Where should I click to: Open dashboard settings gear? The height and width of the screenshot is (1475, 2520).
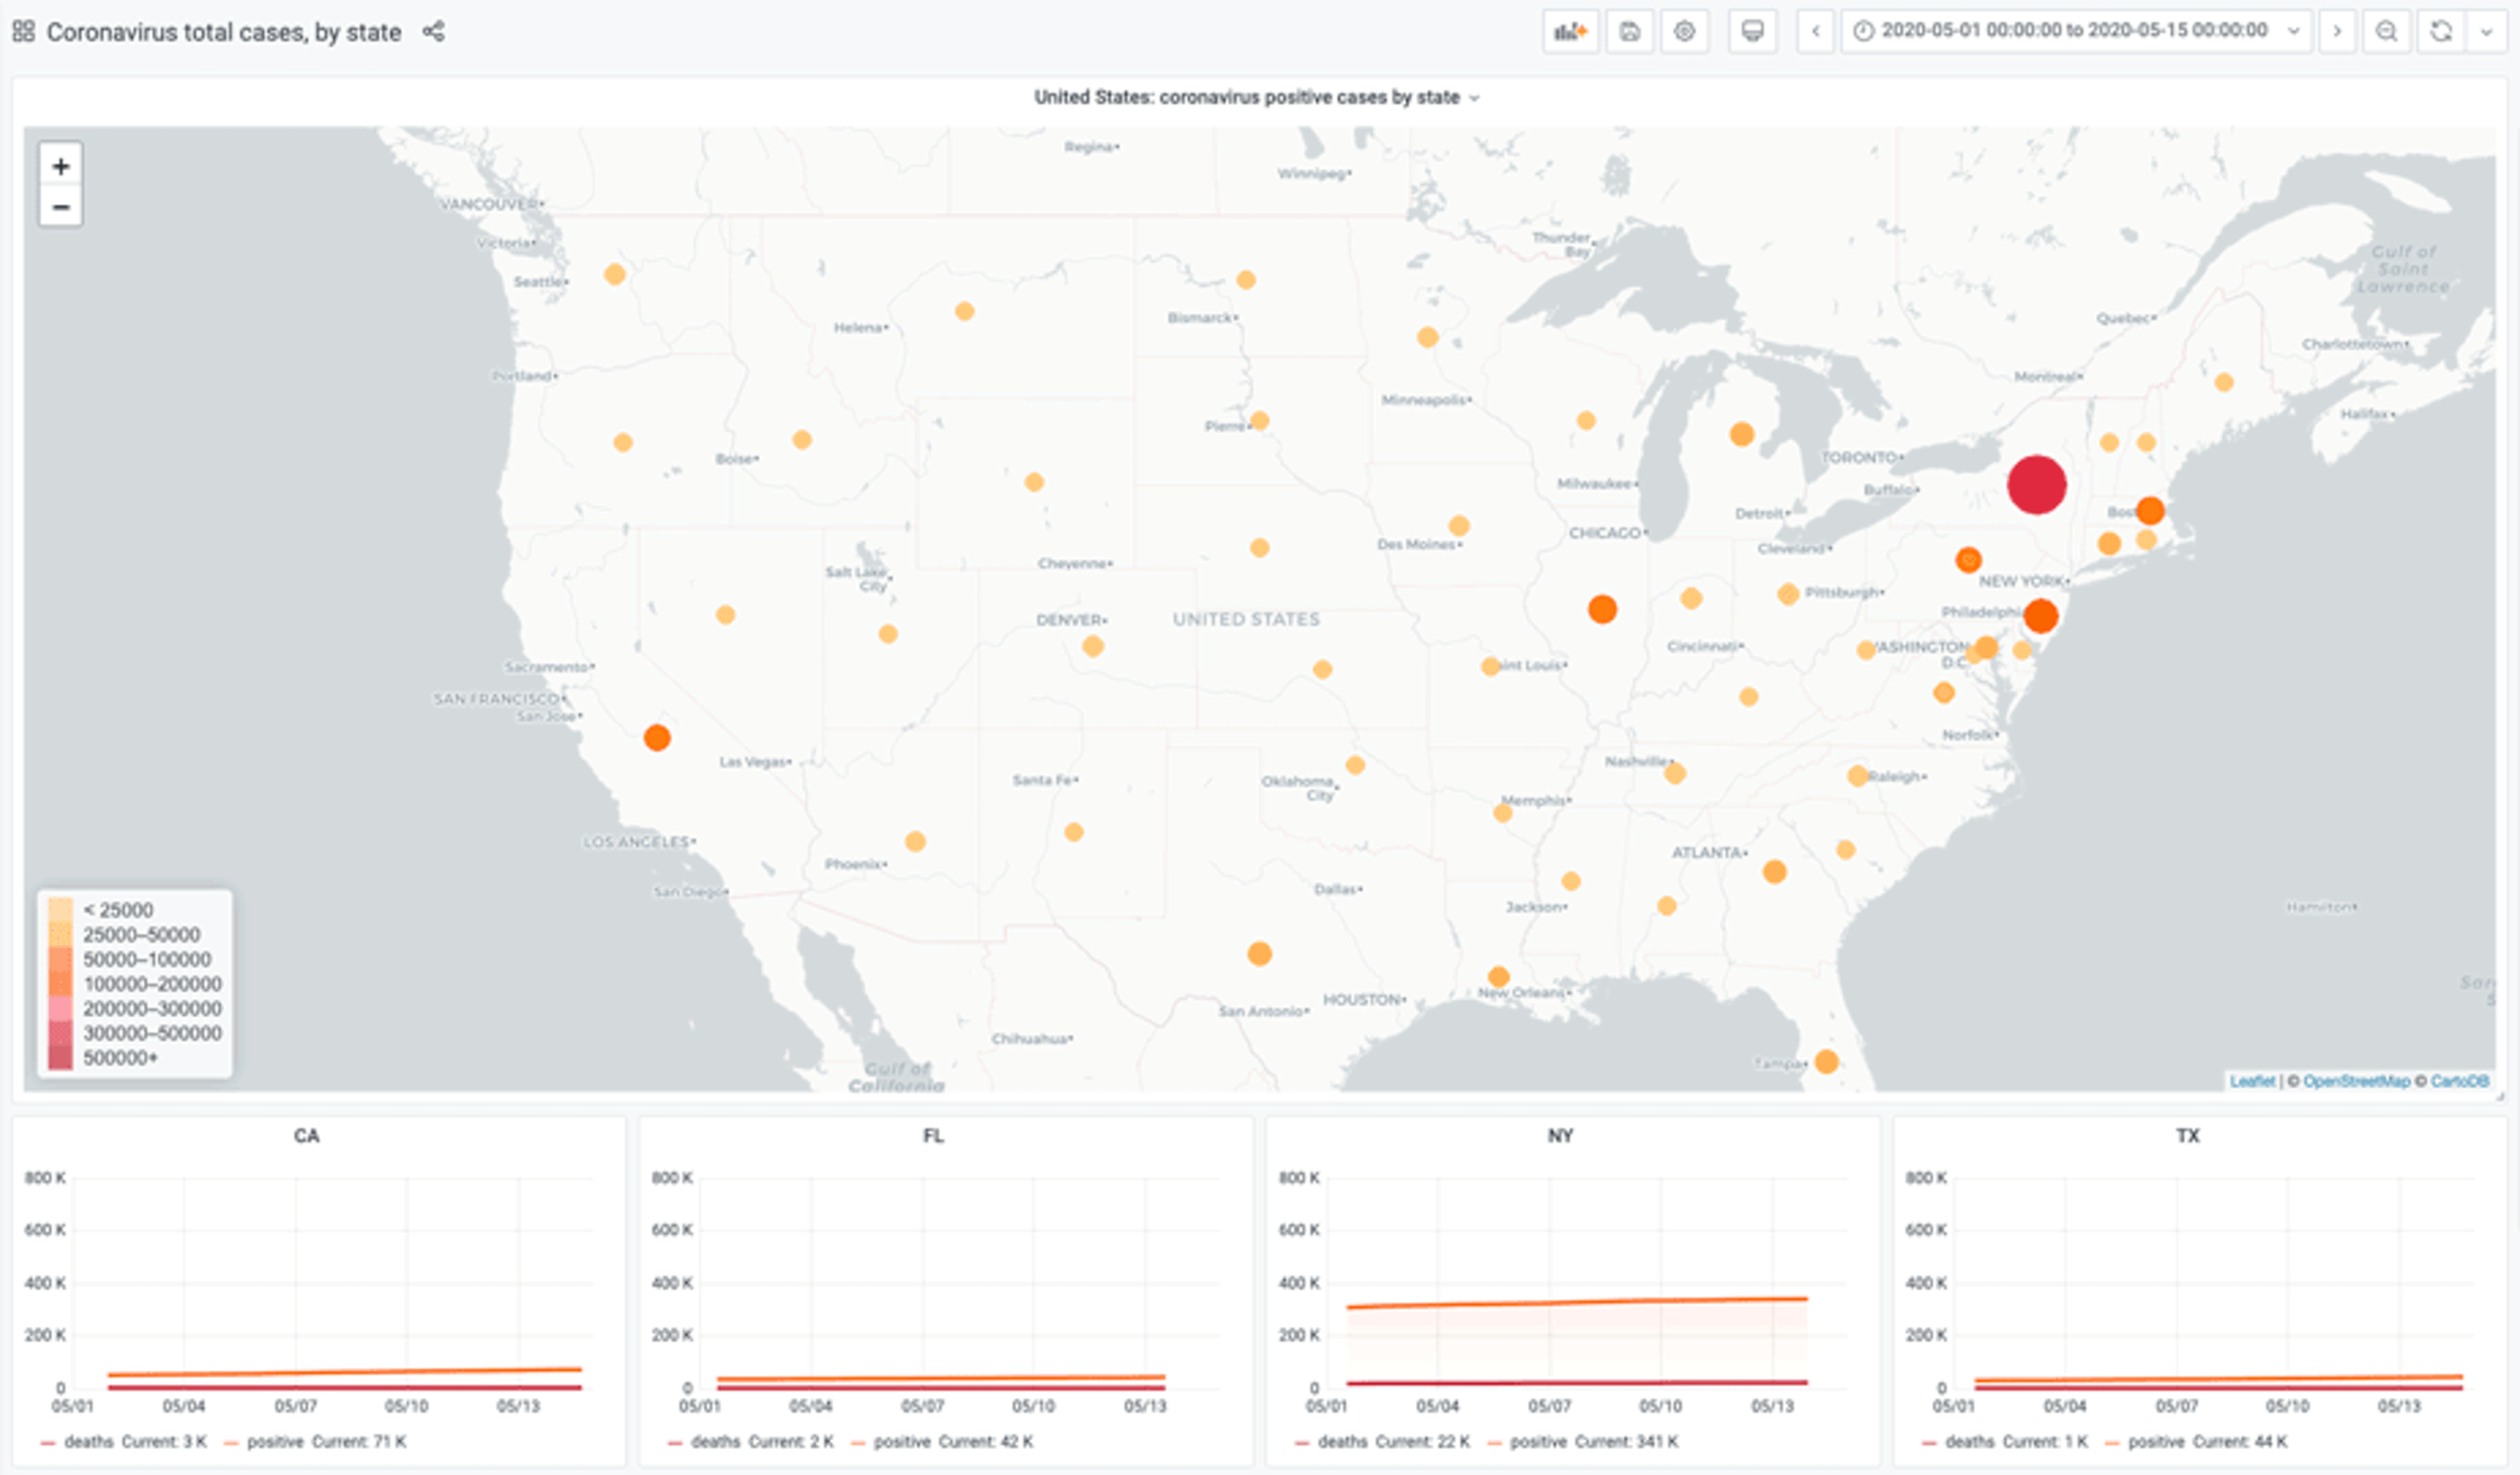tap(1684, 31)
